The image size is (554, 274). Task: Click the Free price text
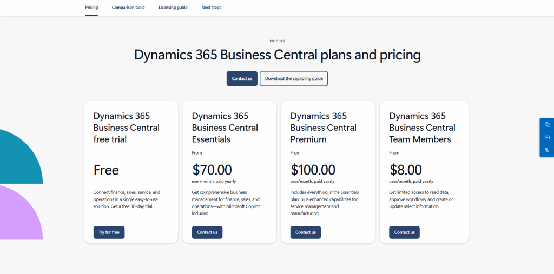(x=106, y=170)
